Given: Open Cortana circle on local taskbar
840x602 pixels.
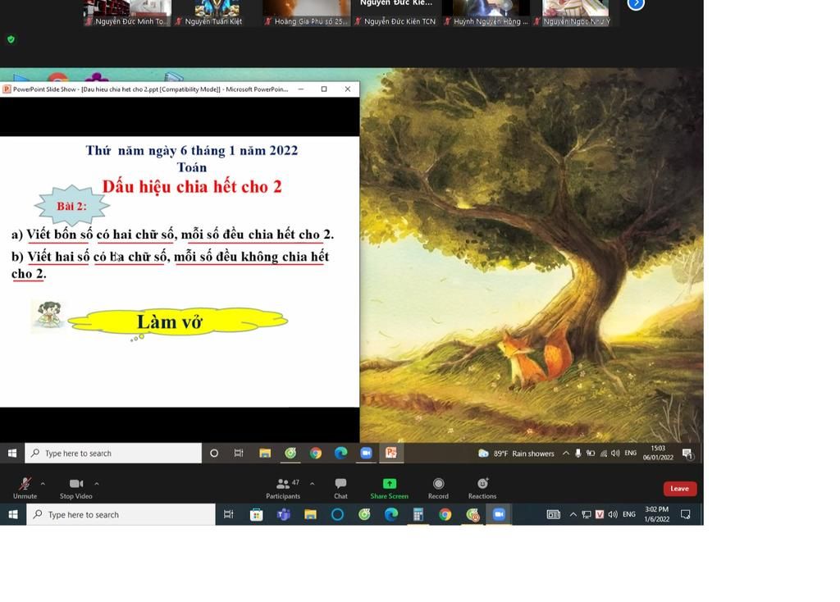Looking at the screenshot, I should tap(337, 515).
